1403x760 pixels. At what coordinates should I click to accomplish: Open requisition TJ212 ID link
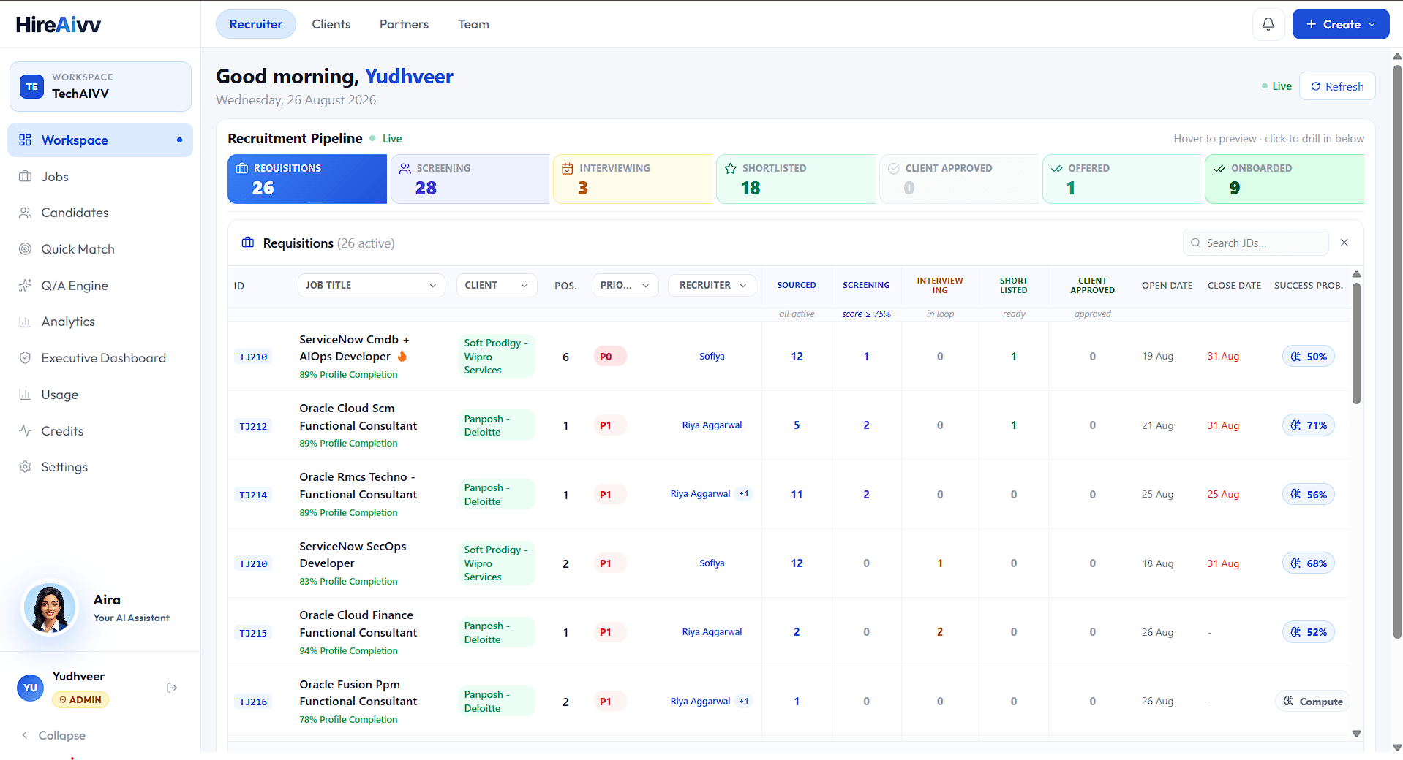[x=253, y=426]
